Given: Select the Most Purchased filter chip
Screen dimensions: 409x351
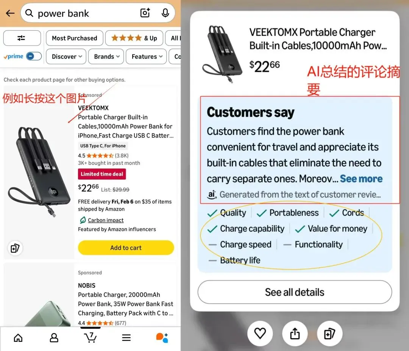Looking at the screenshot, I should pyautogui.click(x=75, y=38).
